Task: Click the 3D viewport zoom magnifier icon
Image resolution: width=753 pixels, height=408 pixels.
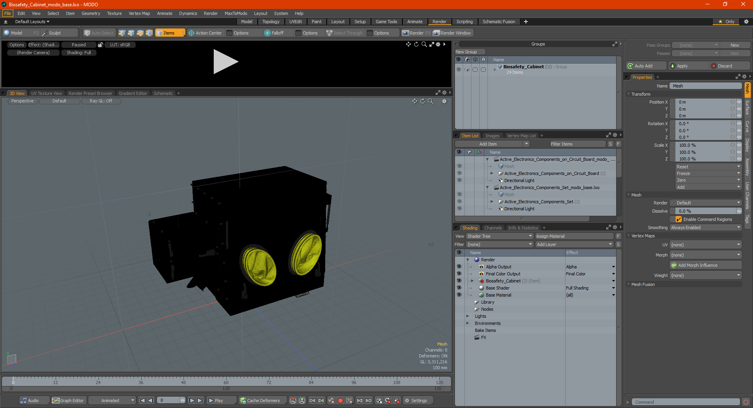Action: 430,101
